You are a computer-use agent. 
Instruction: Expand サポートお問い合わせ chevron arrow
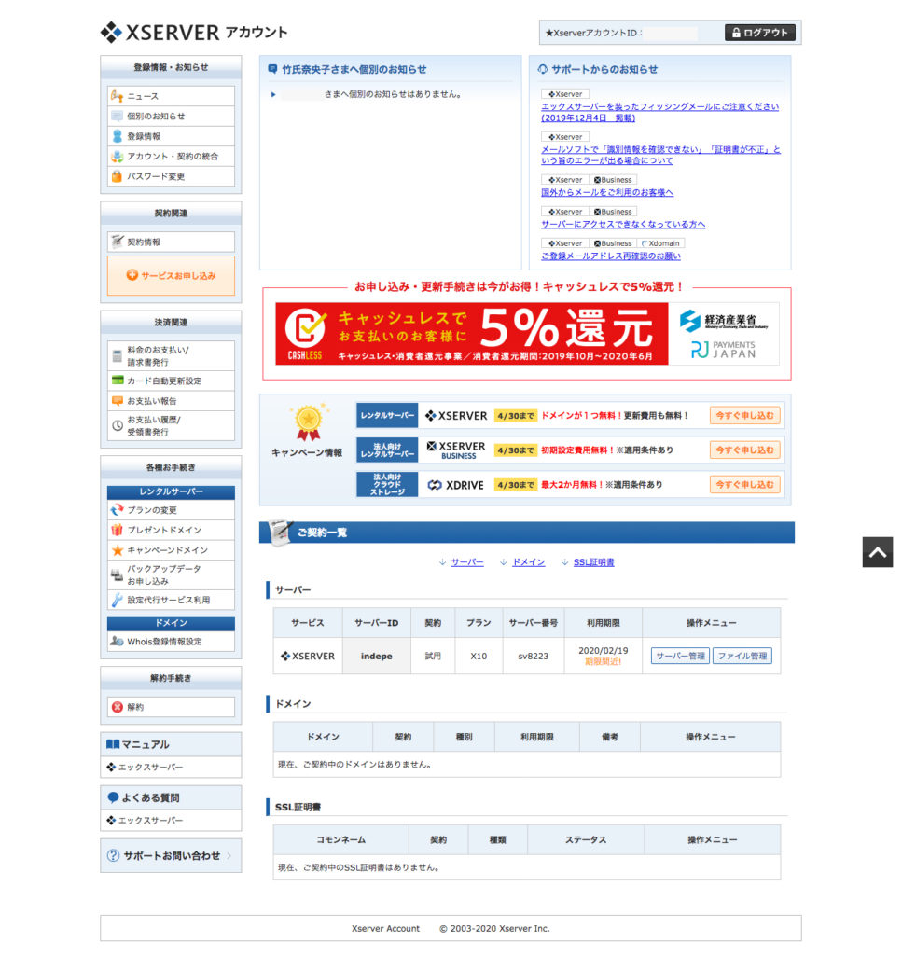tap(229, 855)
